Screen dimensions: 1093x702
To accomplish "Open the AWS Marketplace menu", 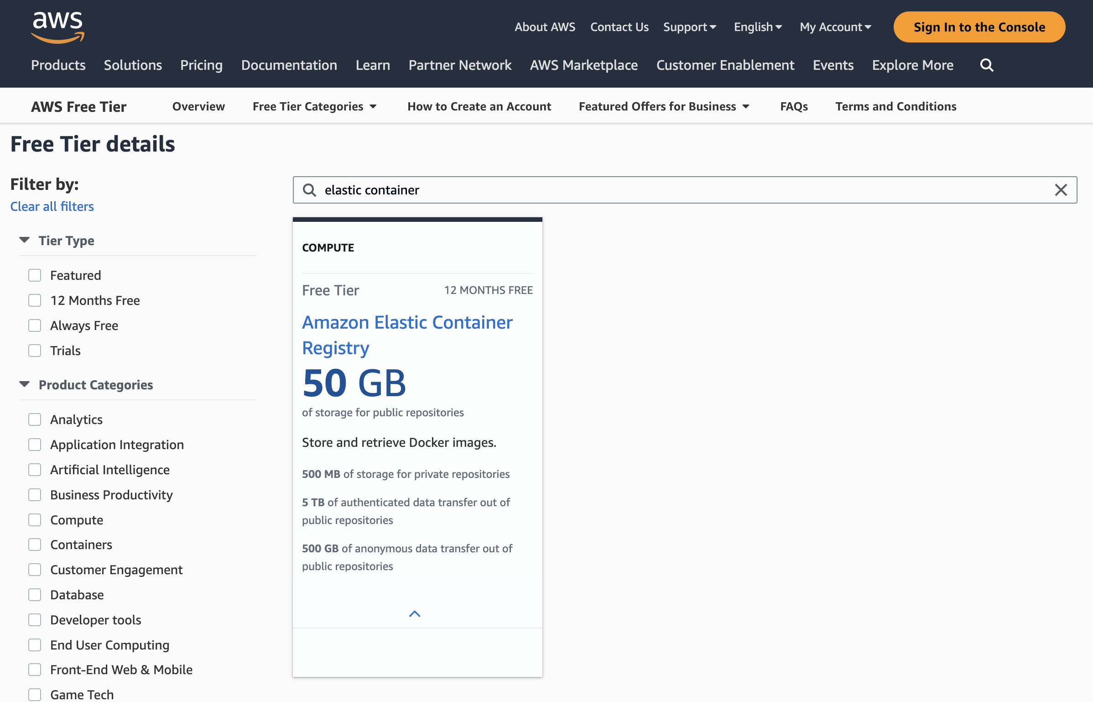I will click(584, 65).
